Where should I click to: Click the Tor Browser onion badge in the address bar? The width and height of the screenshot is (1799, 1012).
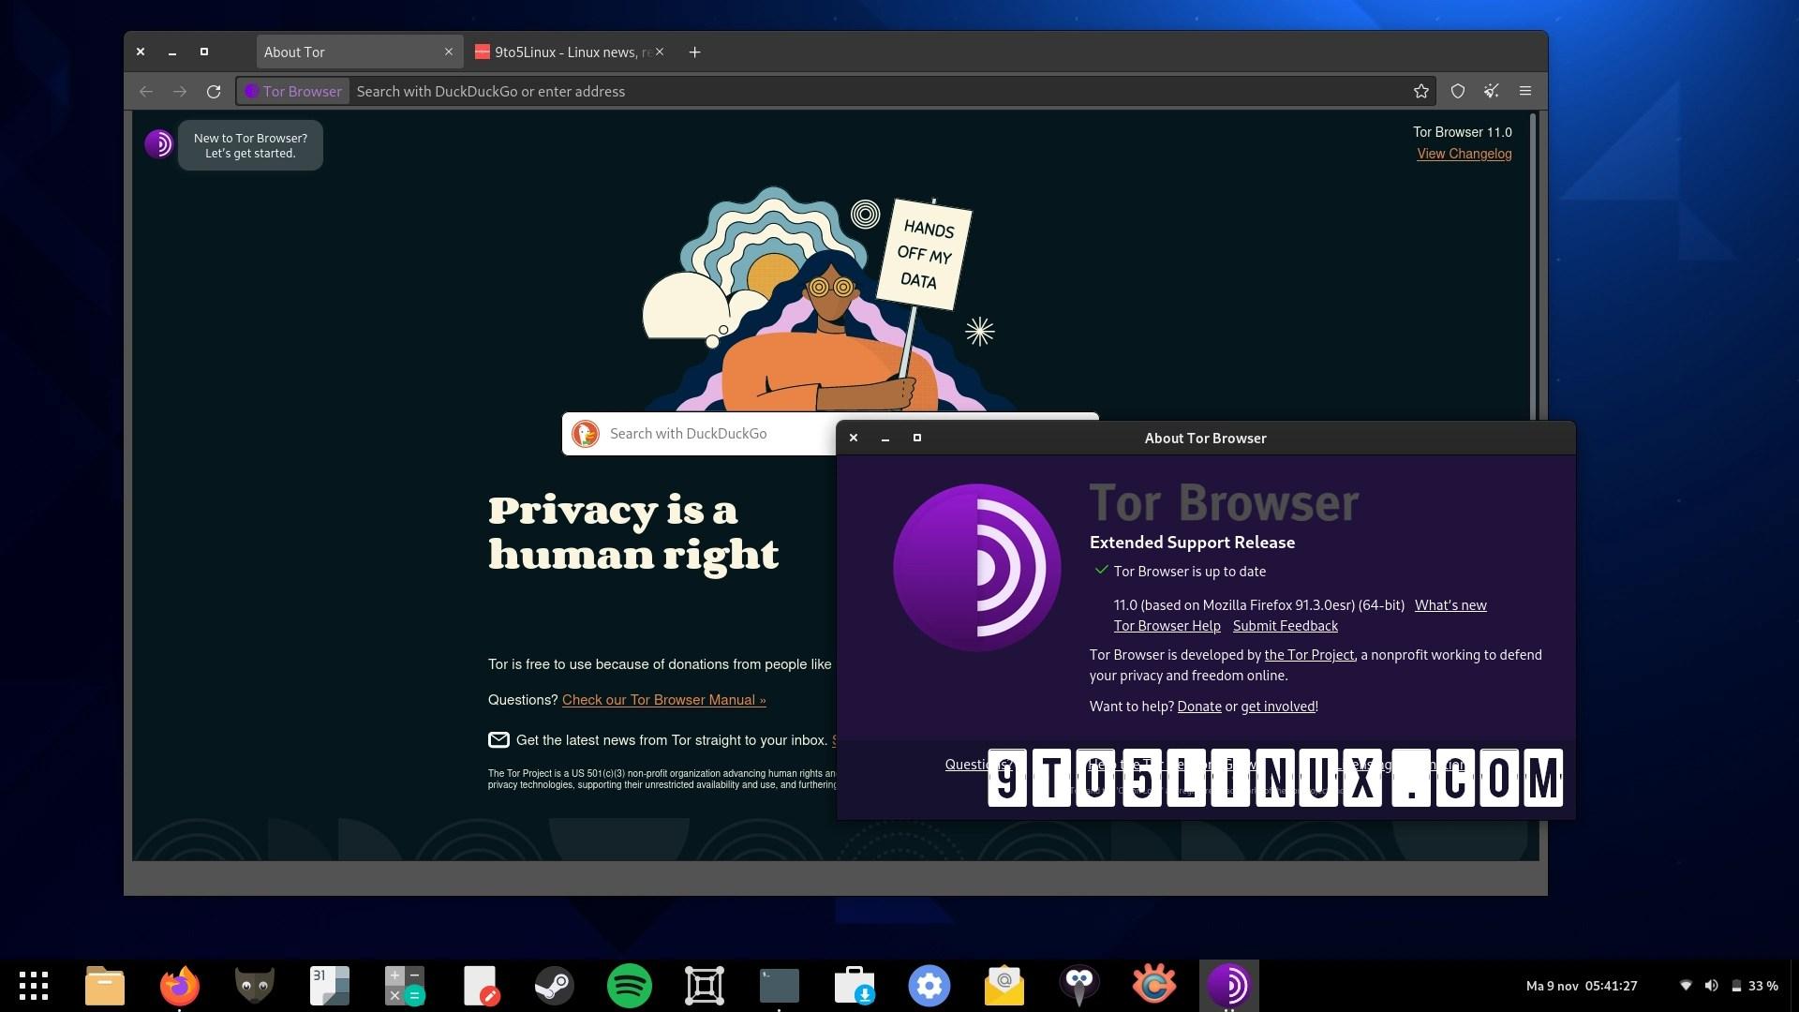tap(292, 91)
